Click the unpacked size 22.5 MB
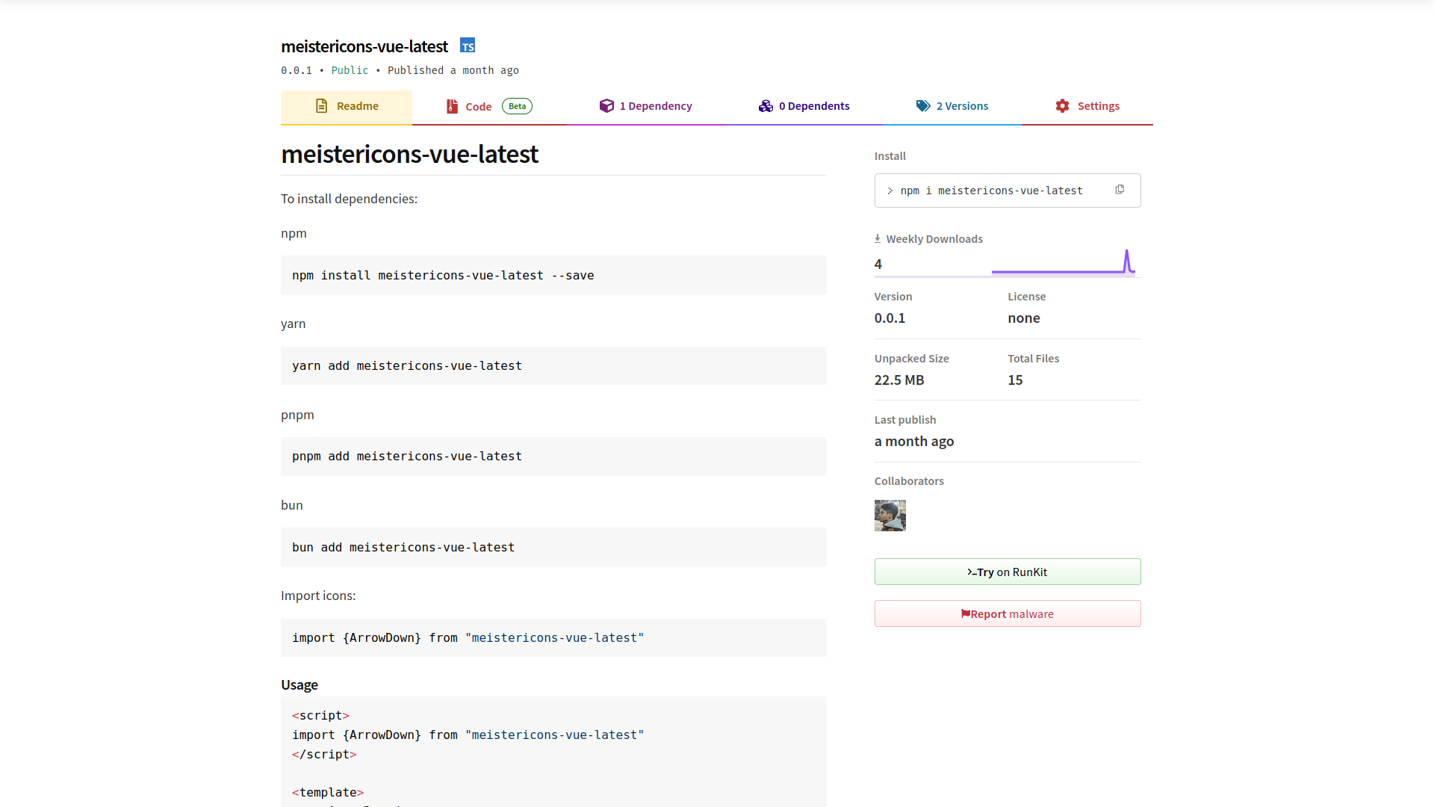The image size is (1434, 807). point(899,380)
